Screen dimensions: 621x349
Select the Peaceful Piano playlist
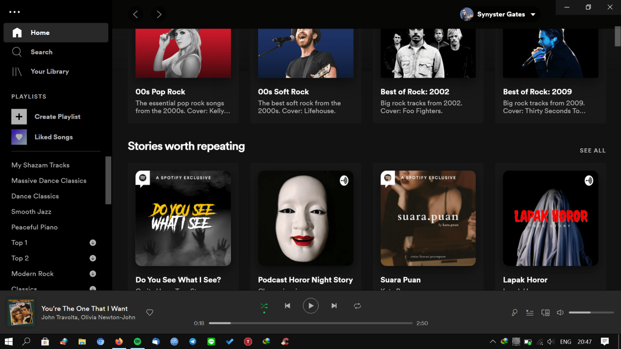34,227
